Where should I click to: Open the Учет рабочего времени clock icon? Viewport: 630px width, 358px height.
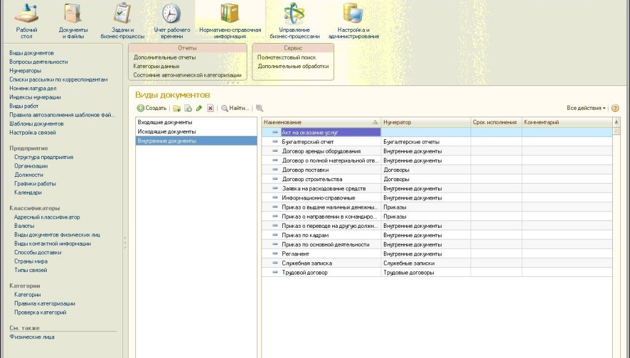pyautogui.click(x=171, y=20)
